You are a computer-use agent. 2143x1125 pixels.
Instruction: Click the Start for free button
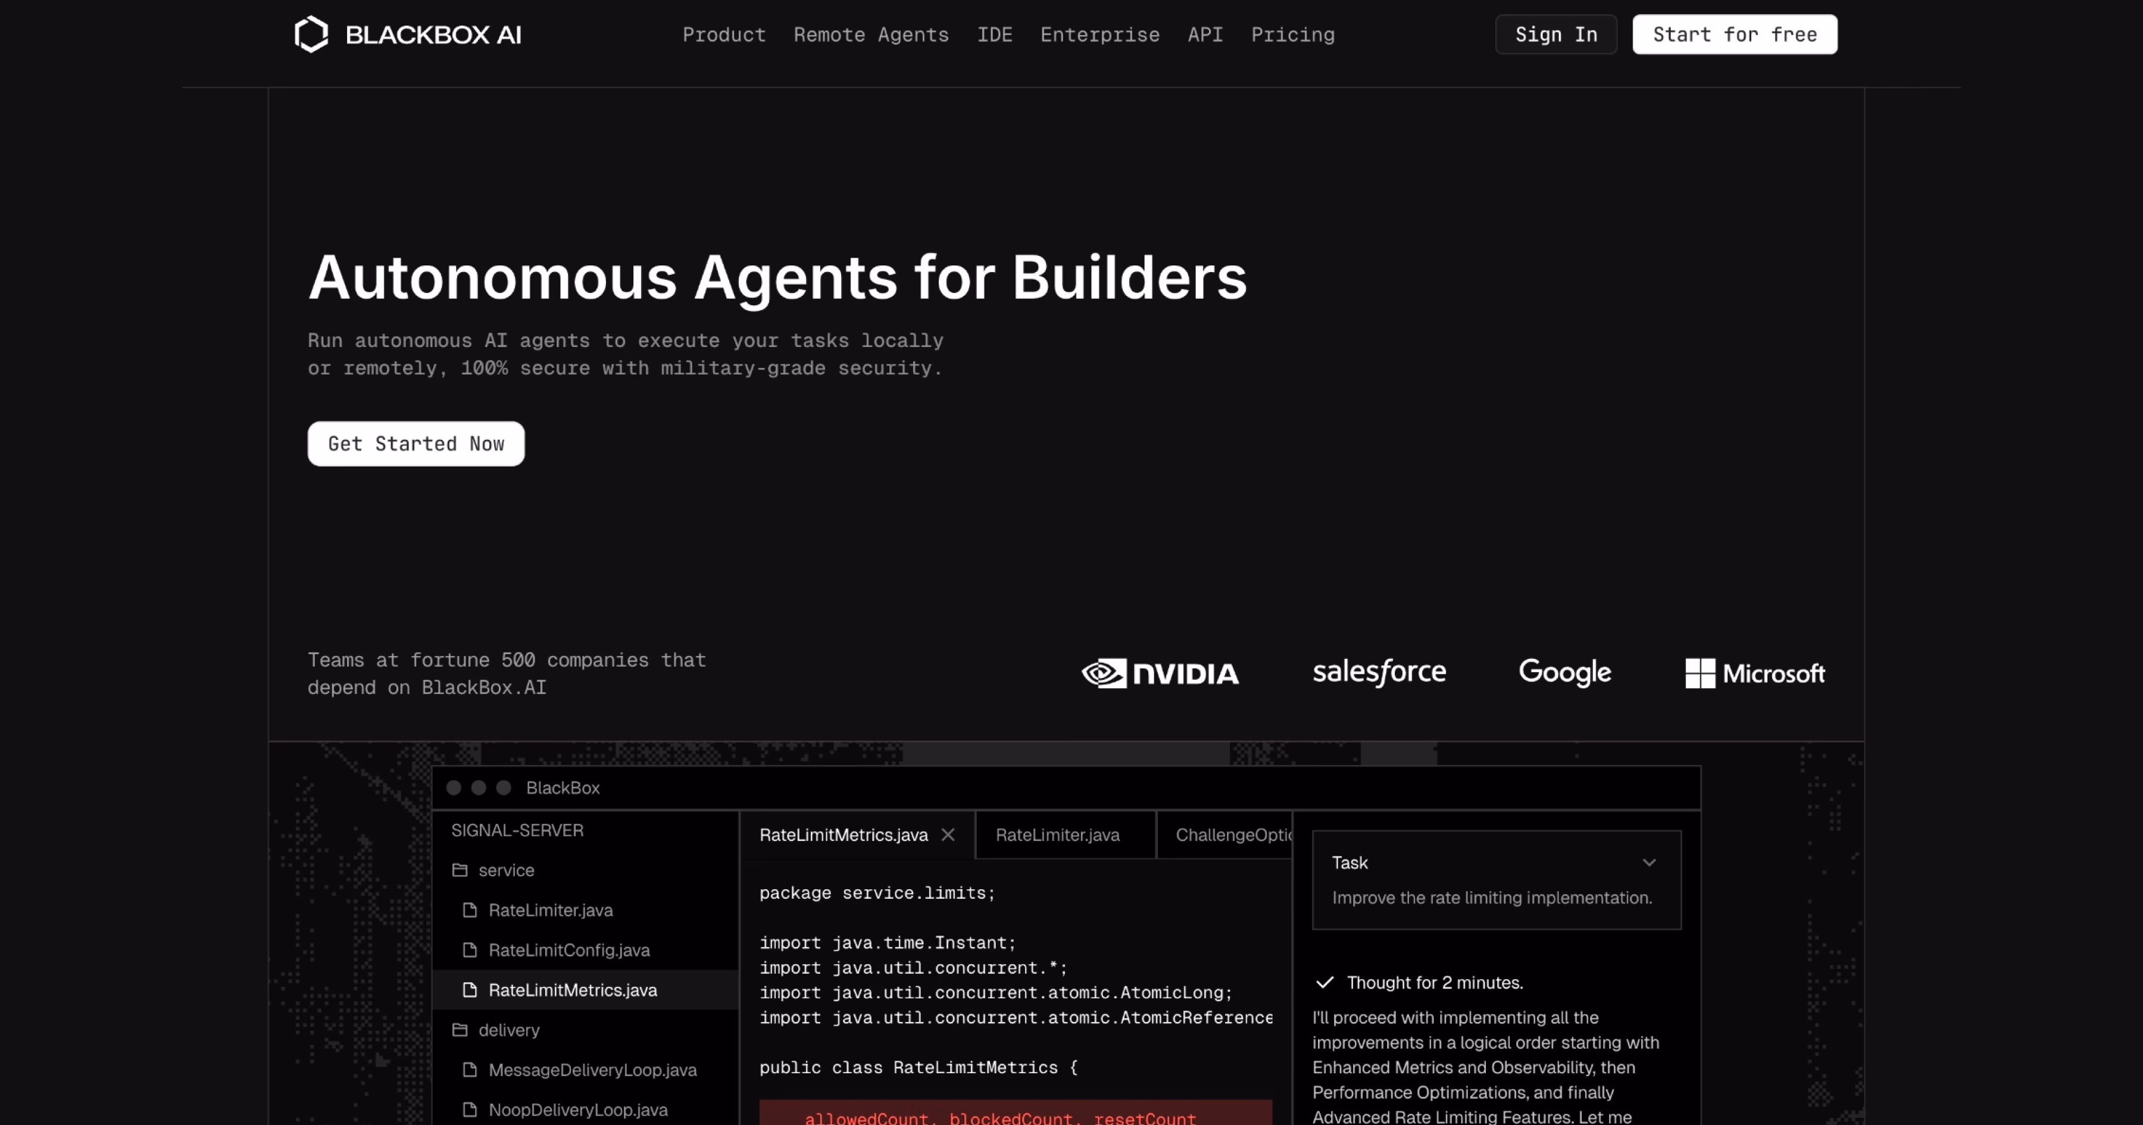click(x=1733, y=35)
